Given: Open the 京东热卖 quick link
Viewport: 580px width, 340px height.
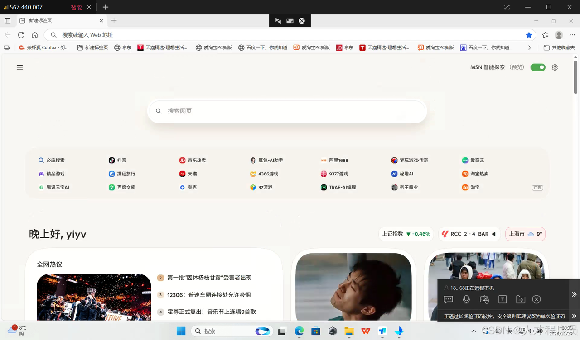Looking at the screenshot, I should point(198,160).
